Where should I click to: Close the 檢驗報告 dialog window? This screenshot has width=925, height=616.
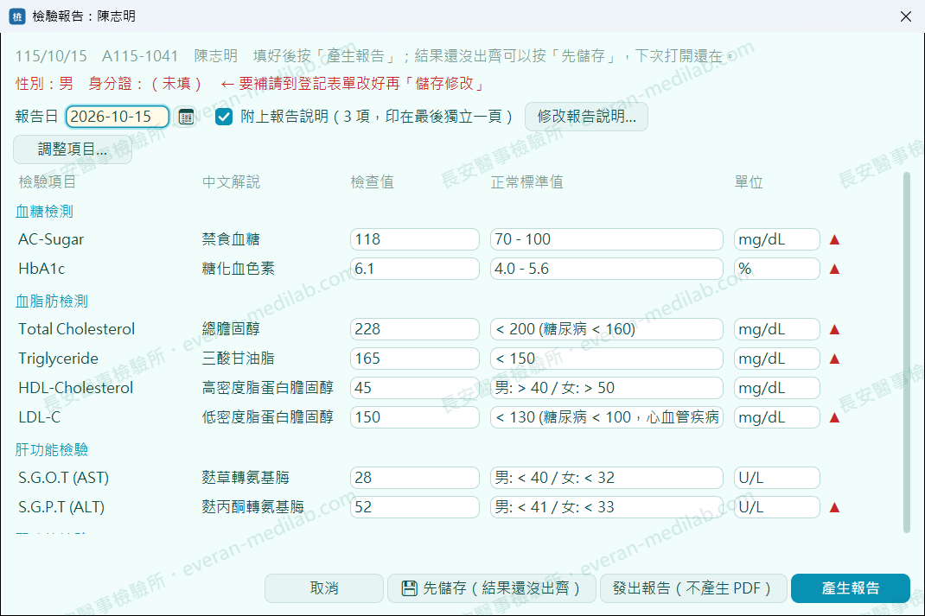click(x=905, y=16)
